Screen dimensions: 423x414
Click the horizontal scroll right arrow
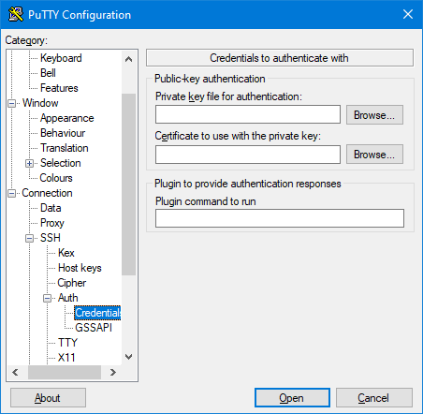(x=113, y=372)
